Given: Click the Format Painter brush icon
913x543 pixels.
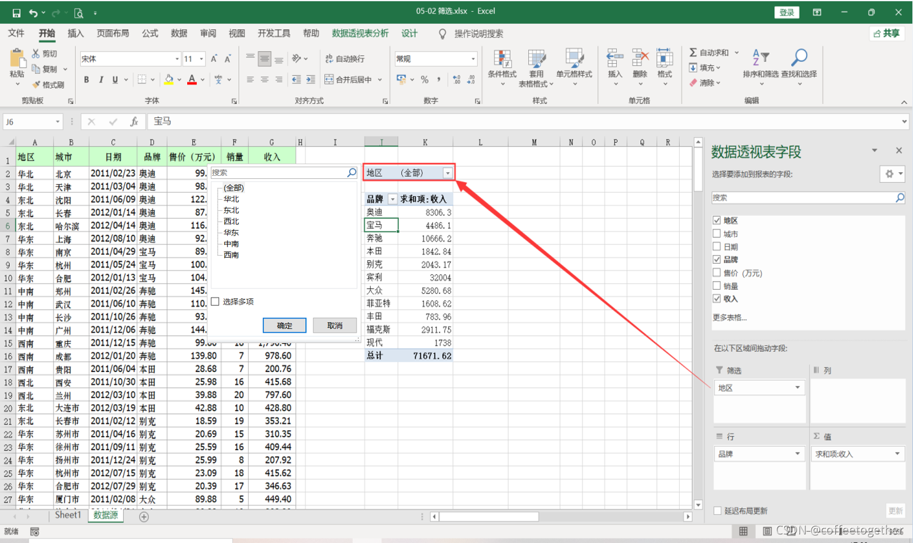Looking at the screenshot, I should (36, 84).
